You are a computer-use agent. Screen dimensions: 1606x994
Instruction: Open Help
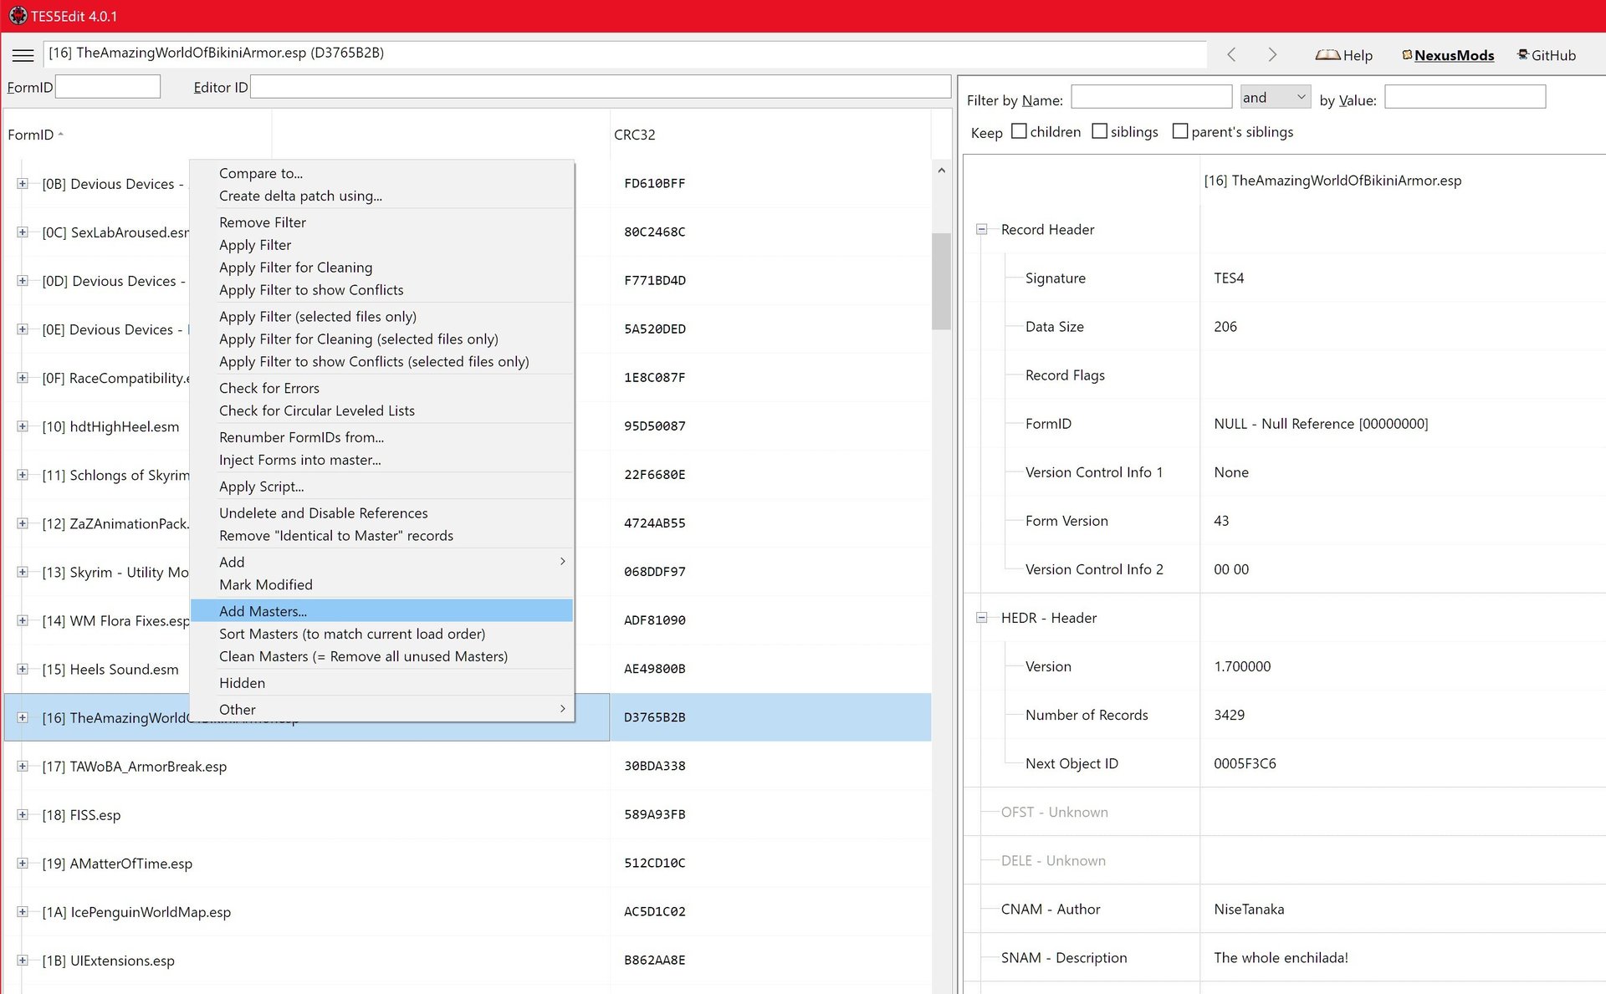click(x=1344, y=55)
